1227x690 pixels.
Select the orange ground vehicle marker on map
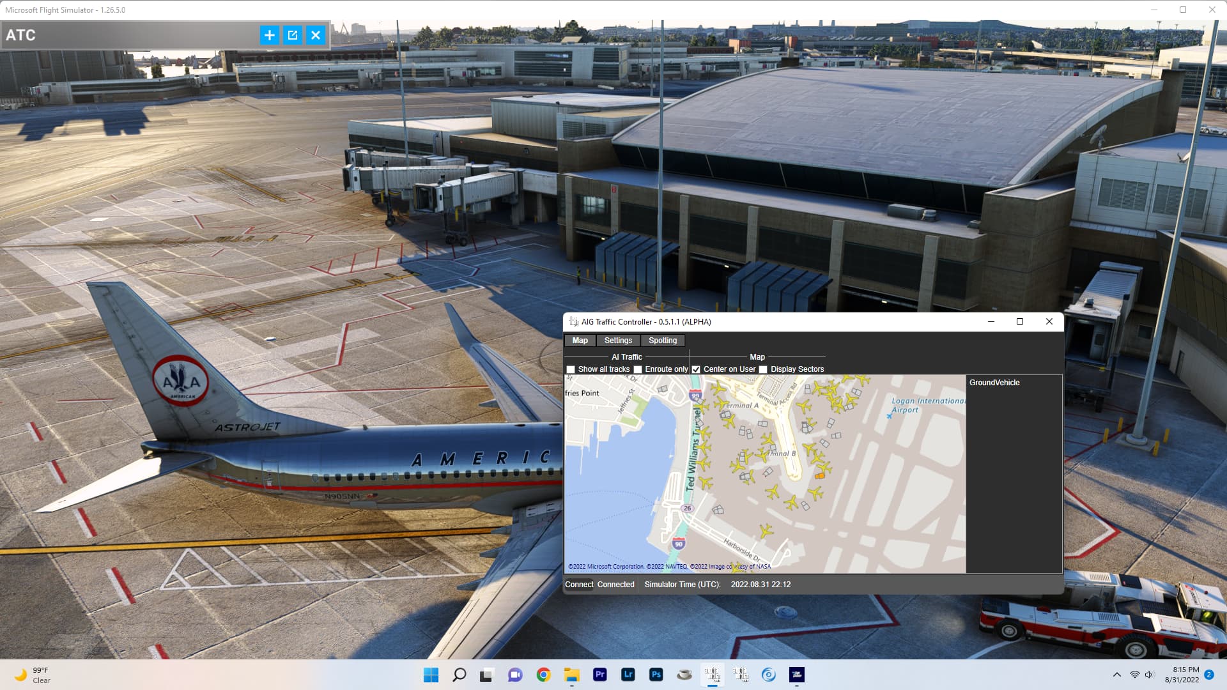819,476
